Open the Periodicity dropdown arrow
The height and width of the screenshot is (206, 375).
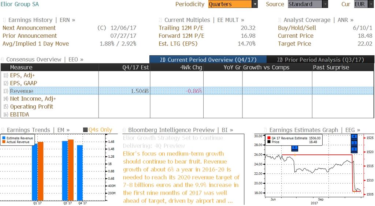tap(255, 4)
